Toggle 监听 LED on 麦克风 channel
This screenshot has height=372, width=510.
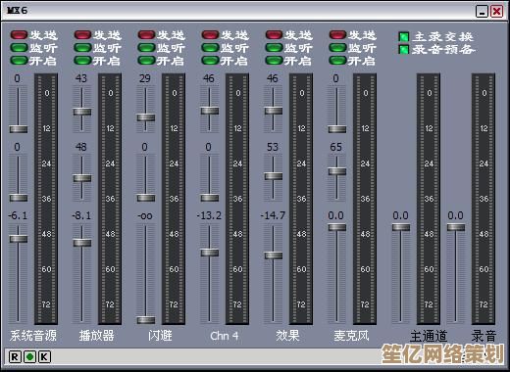click(x=337, y=48)
